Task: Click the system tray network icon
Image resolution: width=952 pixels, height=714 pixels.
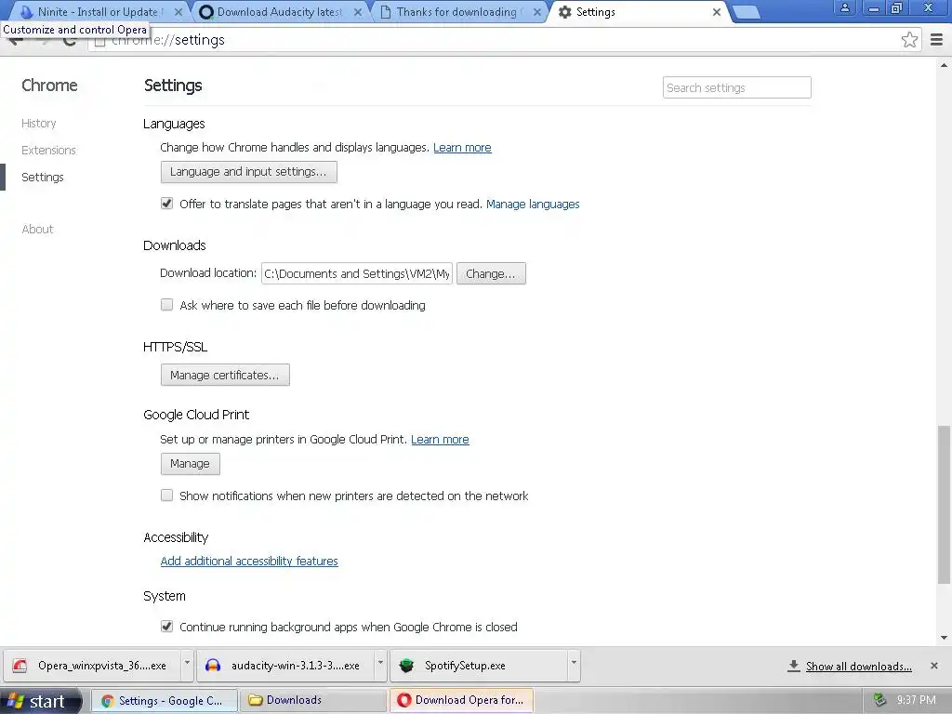Action: (x=879, y=701)
